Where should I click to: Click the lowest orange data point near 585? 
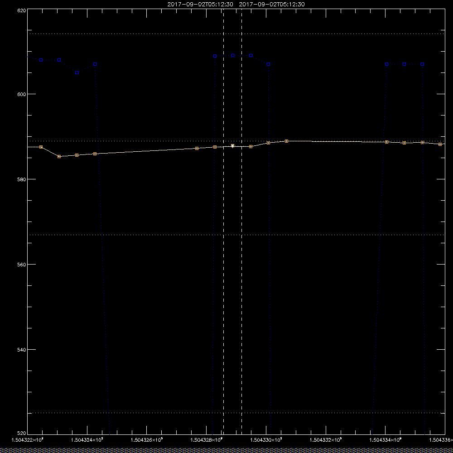pyautogui.click(x=59, y=157)
